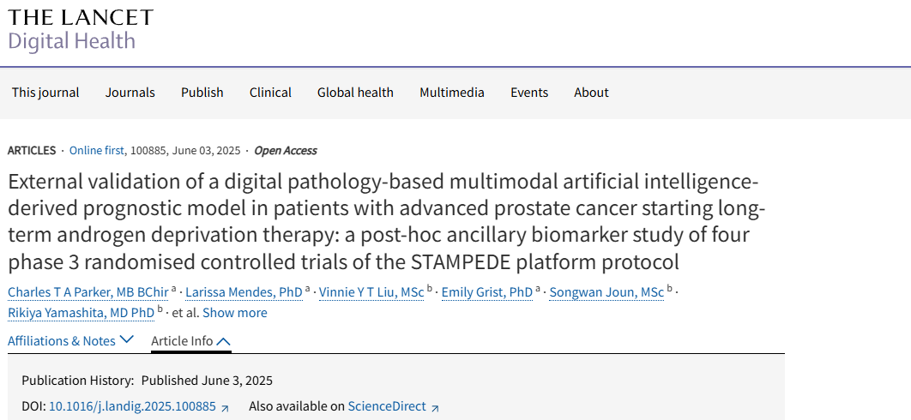Open the DOI 10.1016/j.landig.2025.100885 link

click(132, 406)
